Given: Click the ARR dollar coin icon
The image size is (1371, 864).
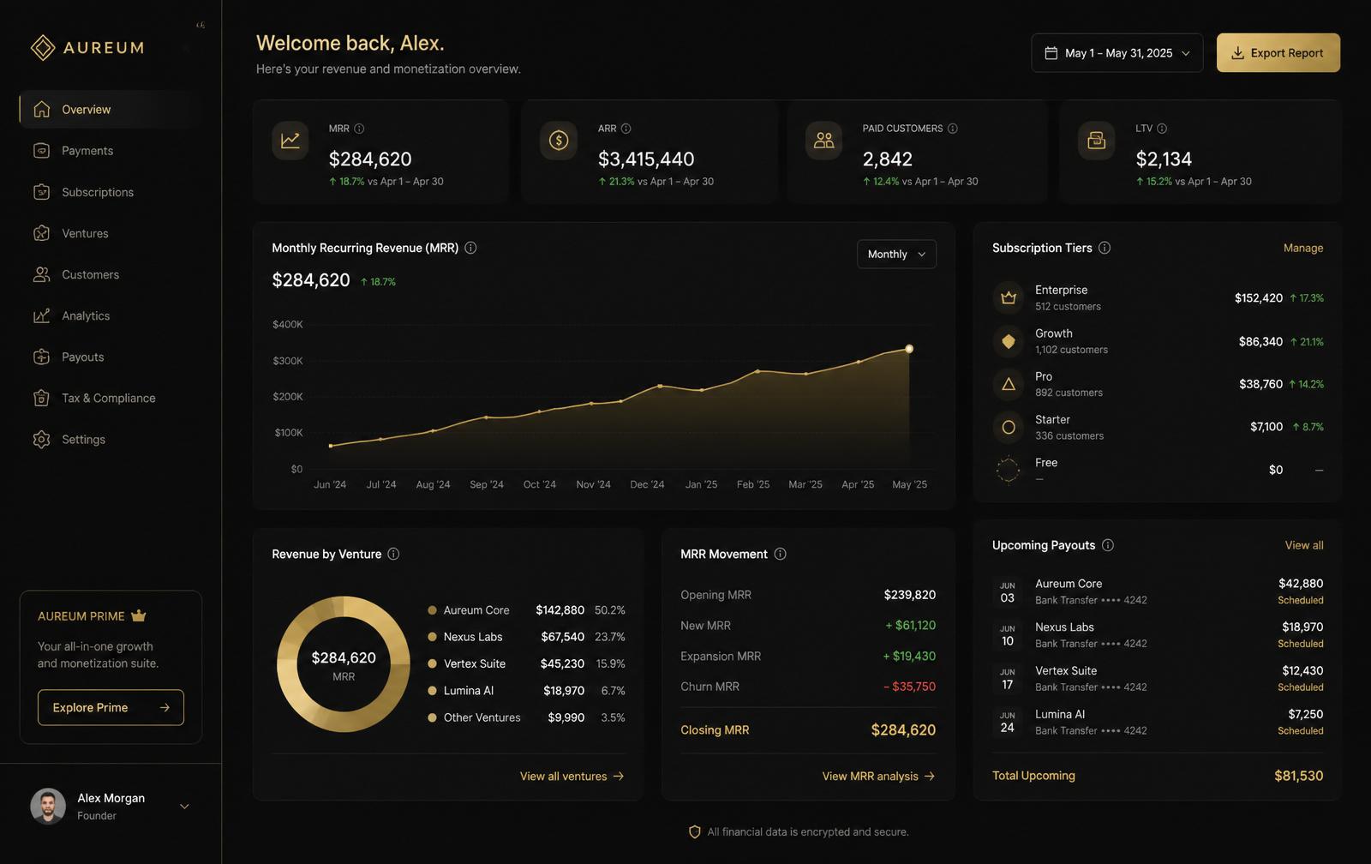Looking at the screenshot, I should (559, 141).
